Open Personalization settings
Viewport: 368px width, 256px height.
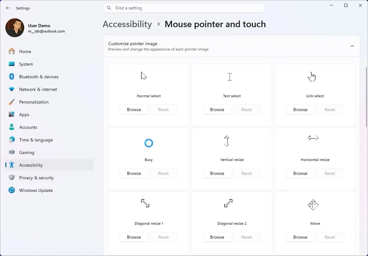pos(49,102)
